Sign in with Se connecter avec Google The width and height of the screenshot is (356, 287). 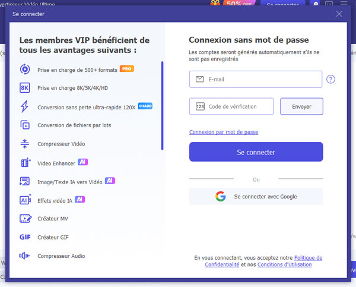click(256, 197)
